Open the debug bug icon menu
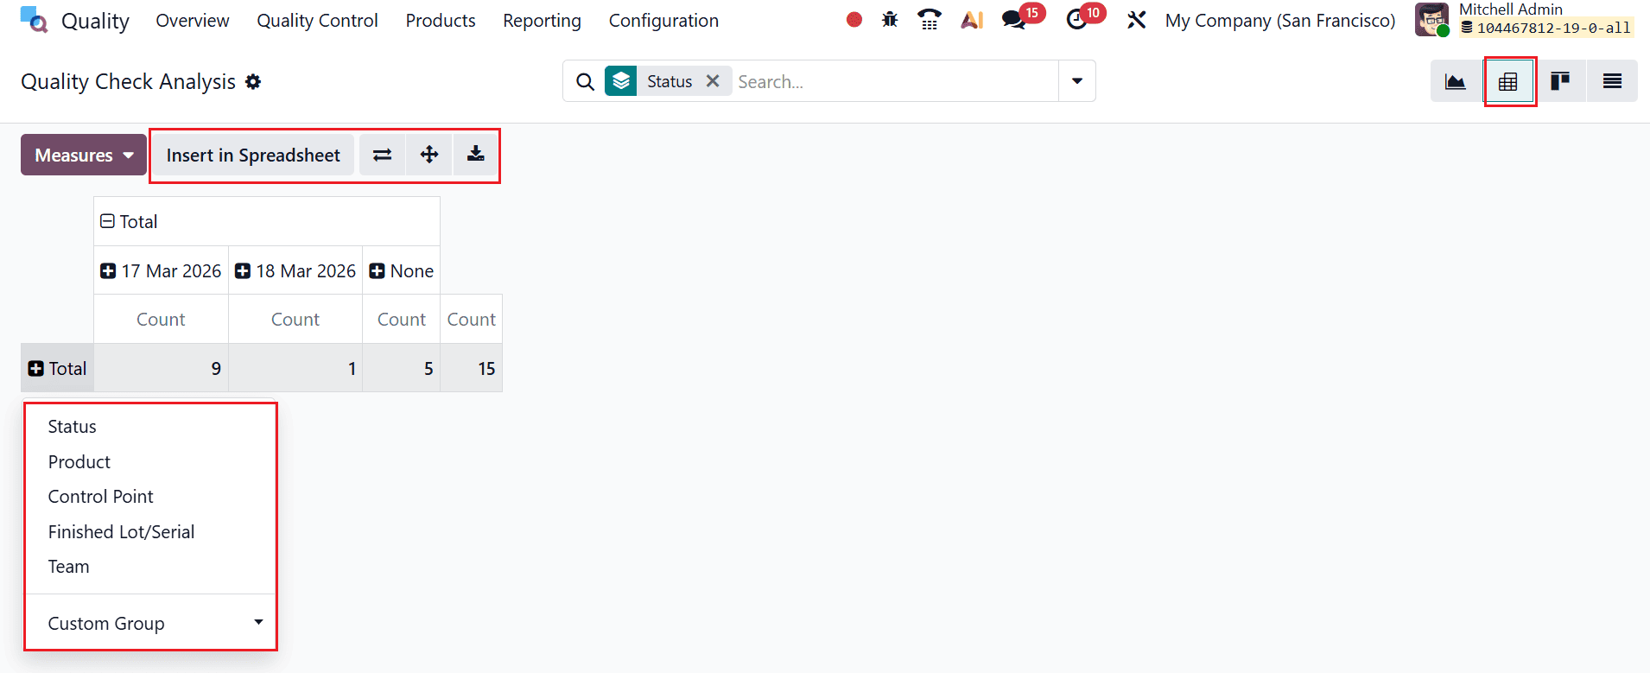Viewport: 1650px width, 673px height. click(x=890, y=20)
